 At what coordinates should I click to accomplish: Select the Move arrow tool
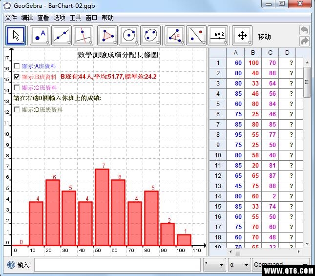[x=16, y=36]
